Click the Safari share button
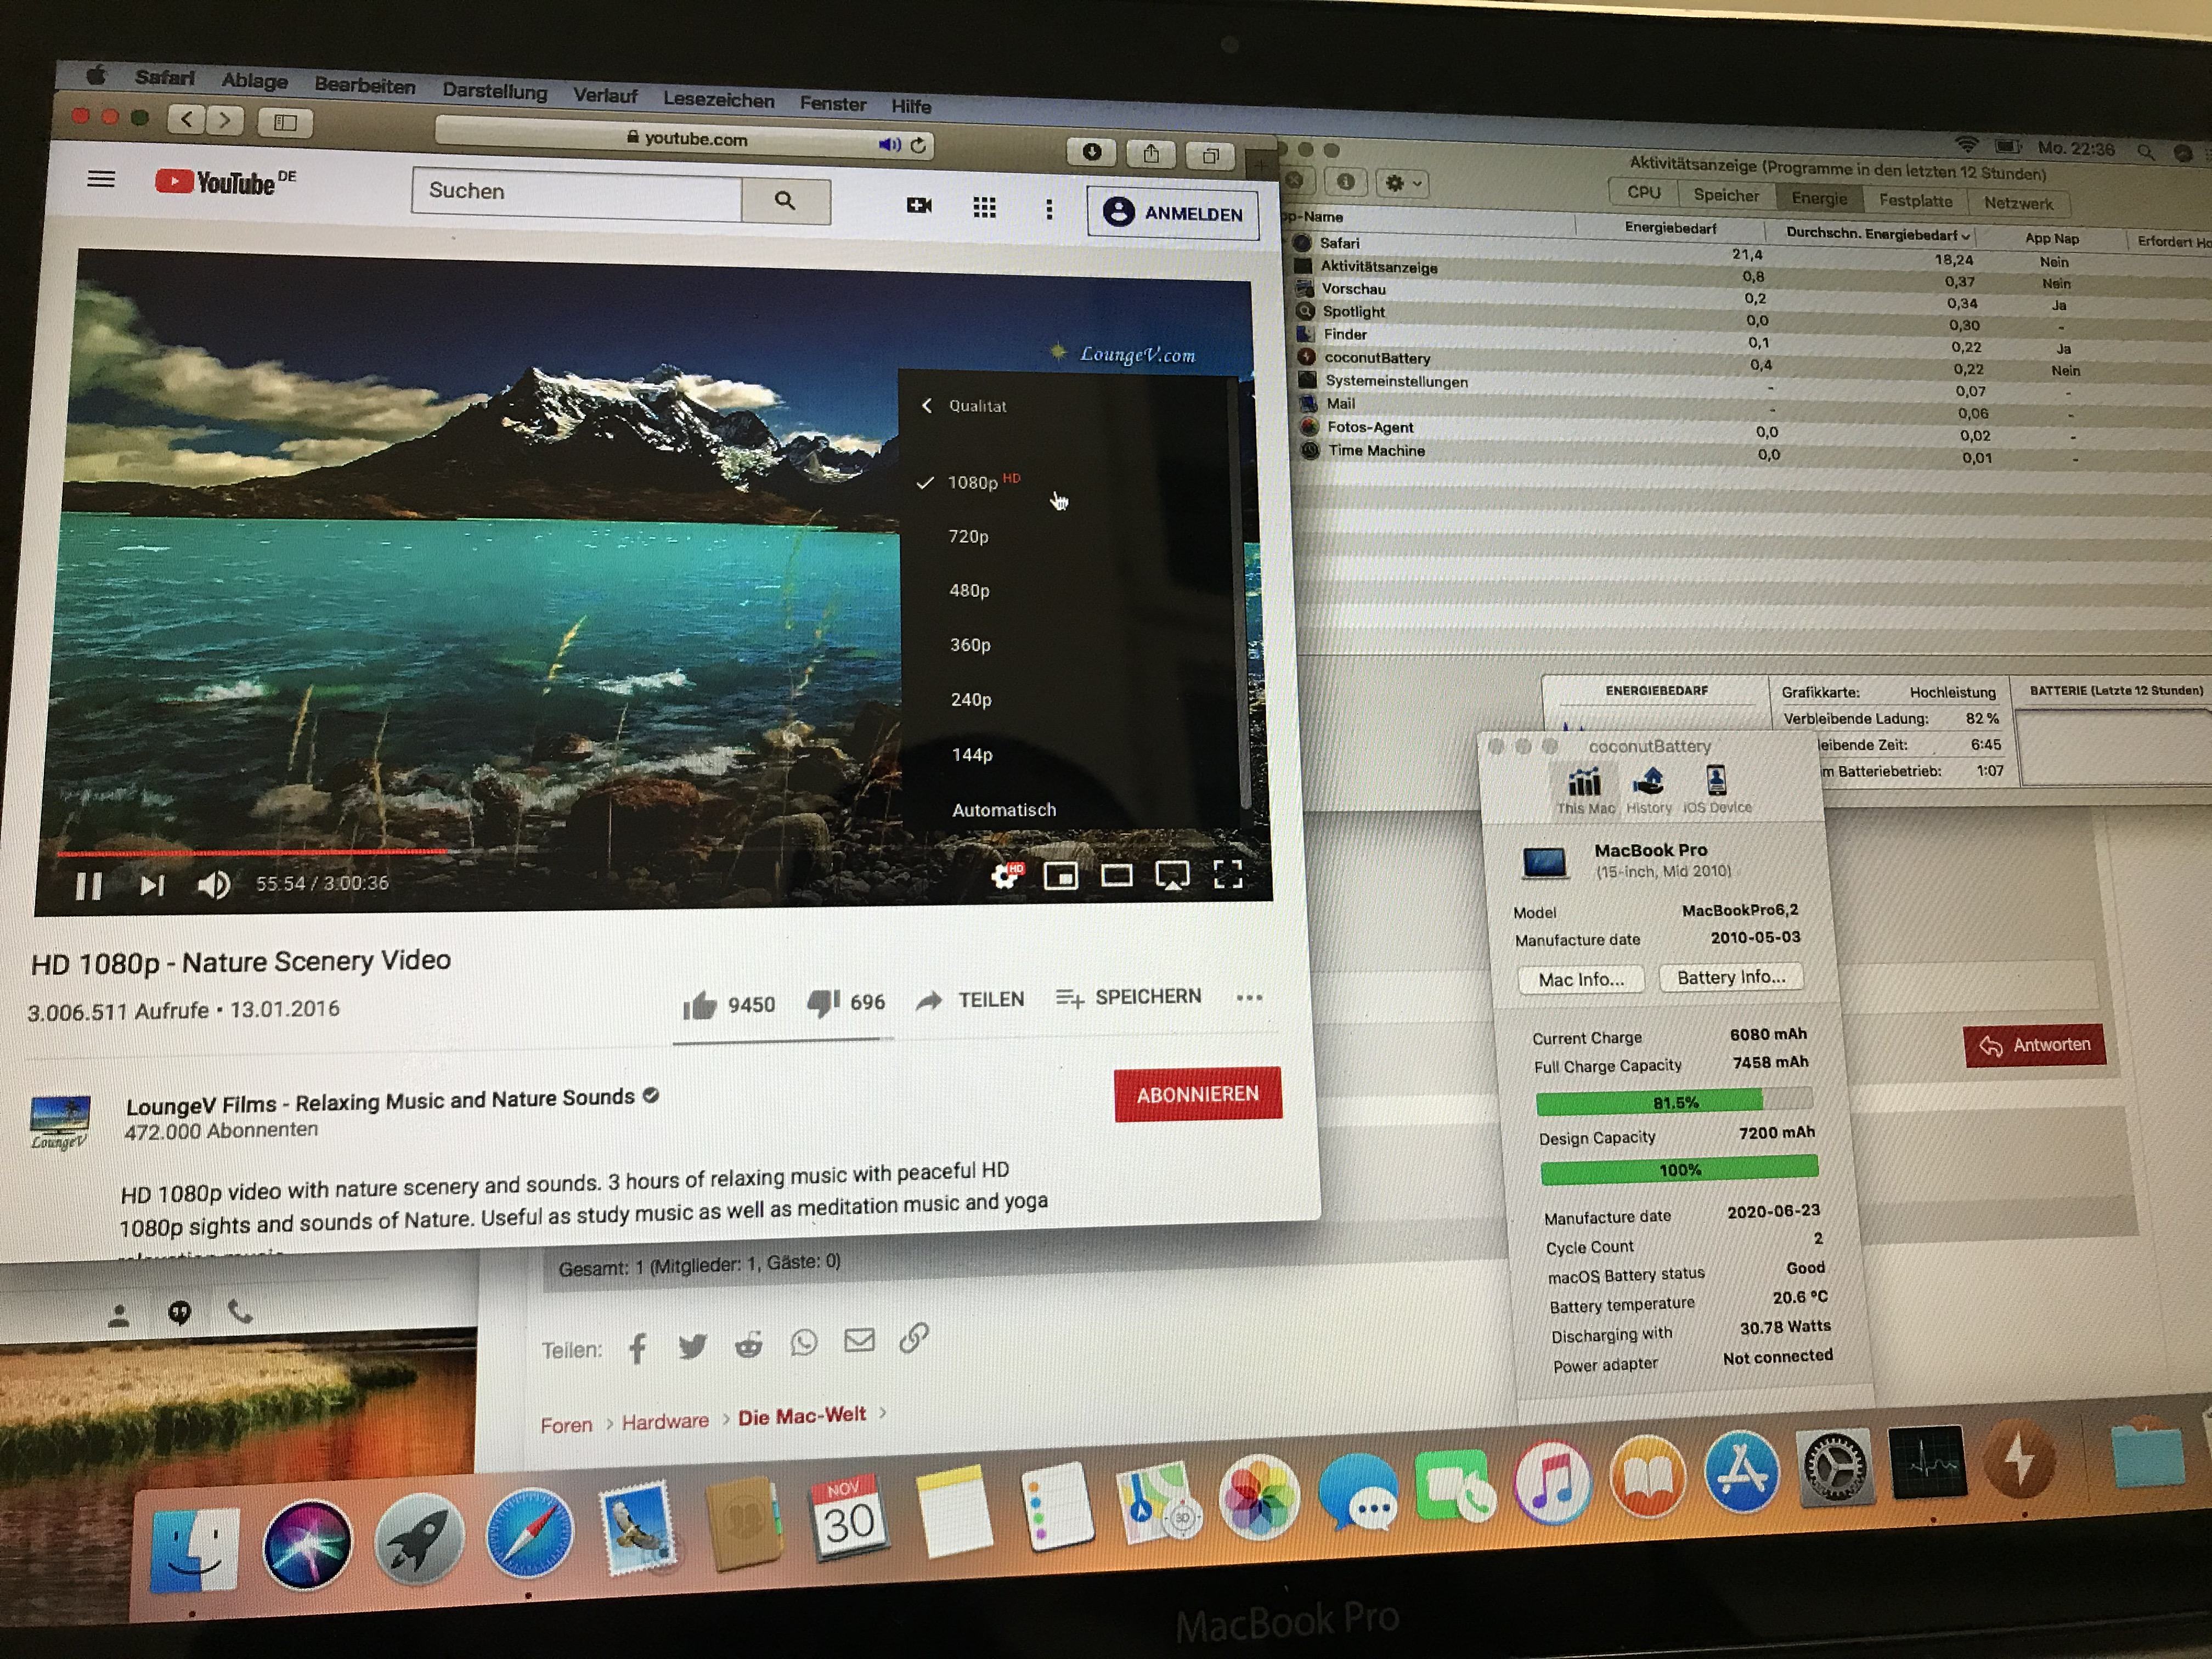This screenshot has width=2212, height=1659. tap(1151, 154)
